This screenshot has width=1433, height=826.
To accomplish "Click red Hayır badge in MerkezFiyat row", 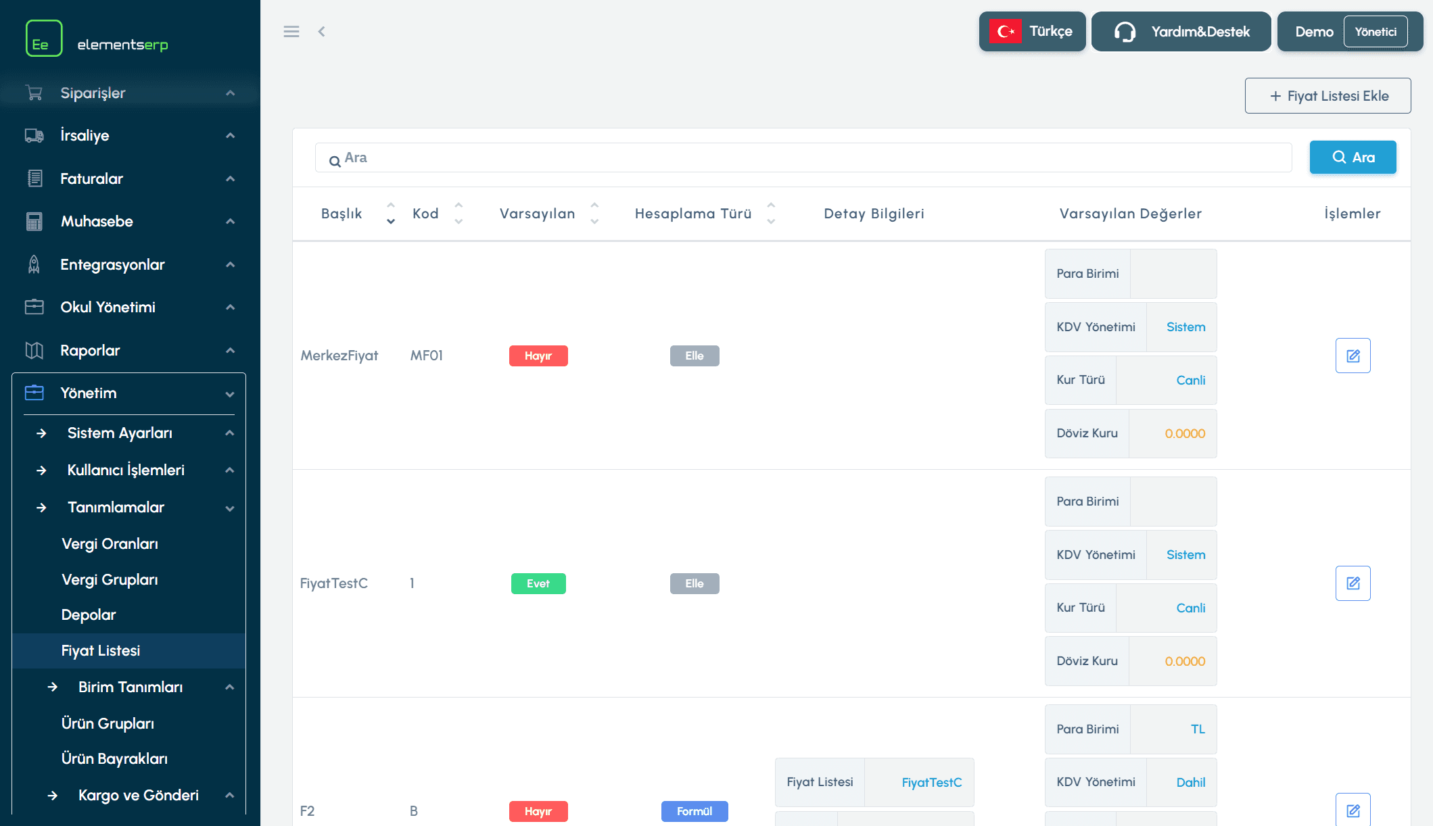I will pos(538,356).
